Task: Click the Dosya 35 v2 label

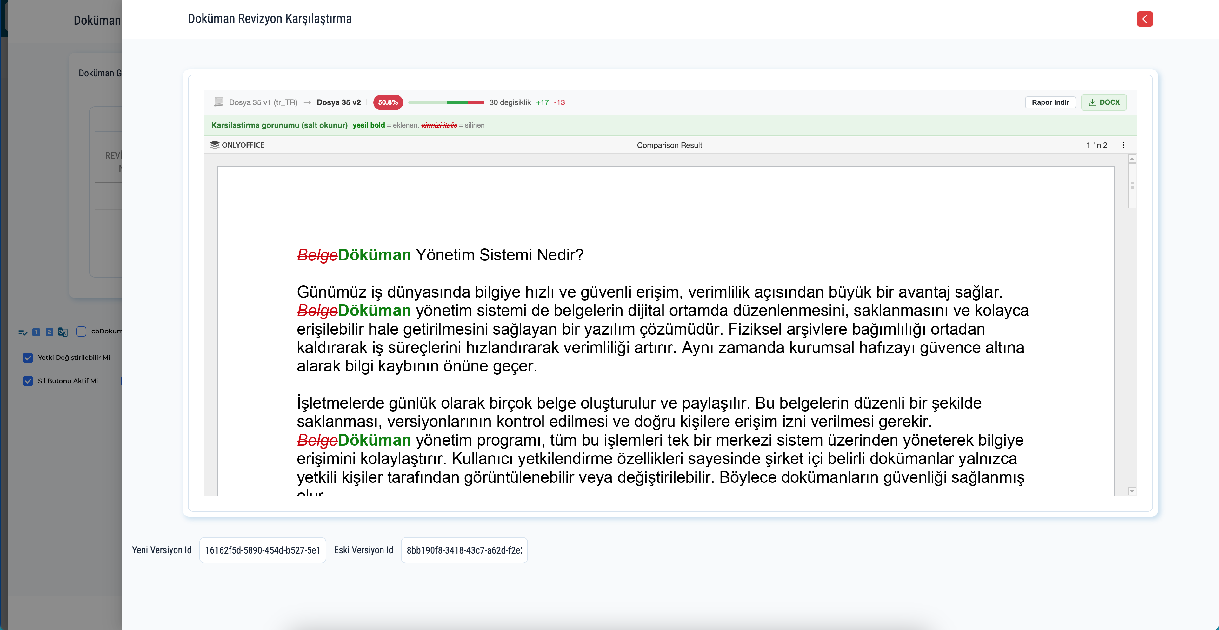Action: pyautogui.click(x=338, y=102)
